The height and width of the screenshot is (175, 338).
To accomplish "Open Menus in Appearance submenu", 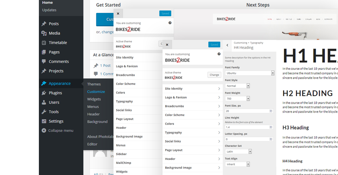I will point(93,107).
